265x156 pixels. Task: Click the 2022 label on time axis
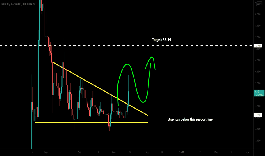click(x=182, y=153)
